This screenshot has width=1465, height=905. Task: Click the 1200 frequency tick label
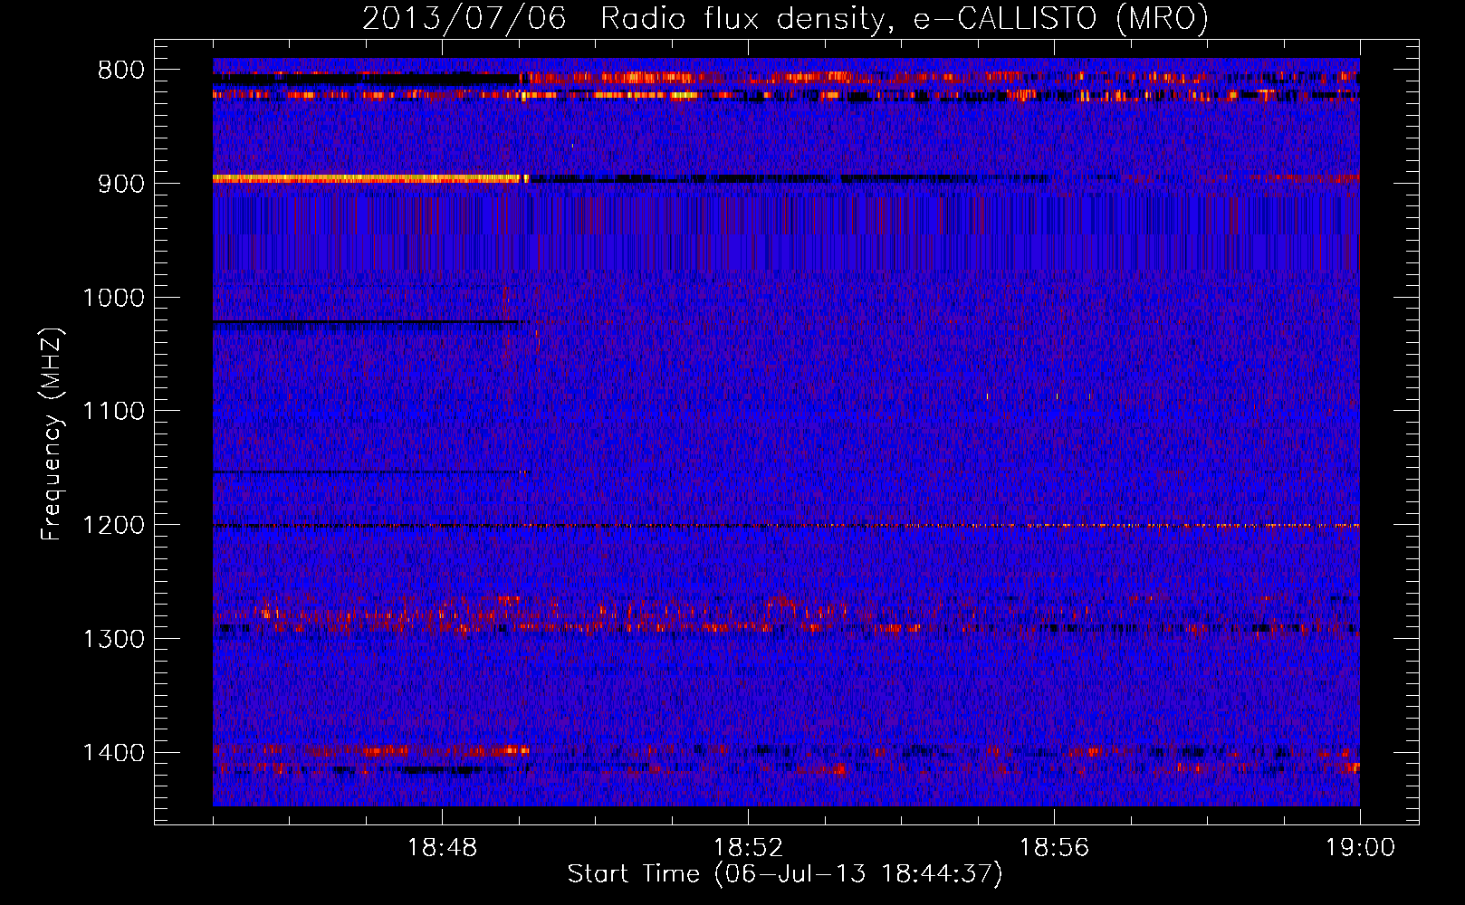tap(113, 525)
